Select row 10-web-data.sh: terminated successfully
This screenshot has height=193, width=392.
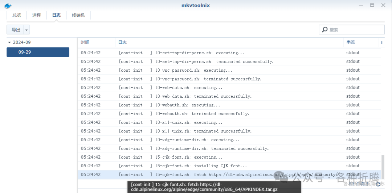coord(229,96)
